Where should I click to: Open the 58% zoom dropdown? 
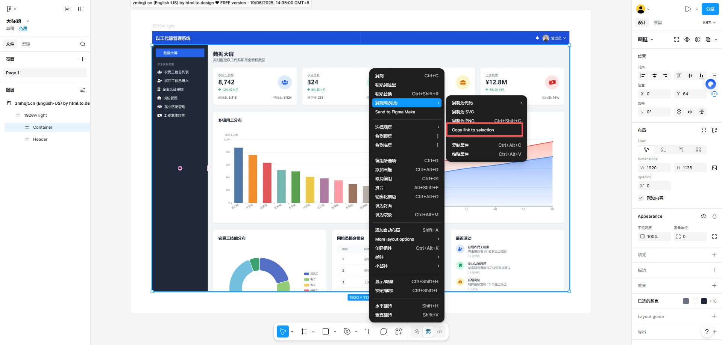click(x=709, y=23)
